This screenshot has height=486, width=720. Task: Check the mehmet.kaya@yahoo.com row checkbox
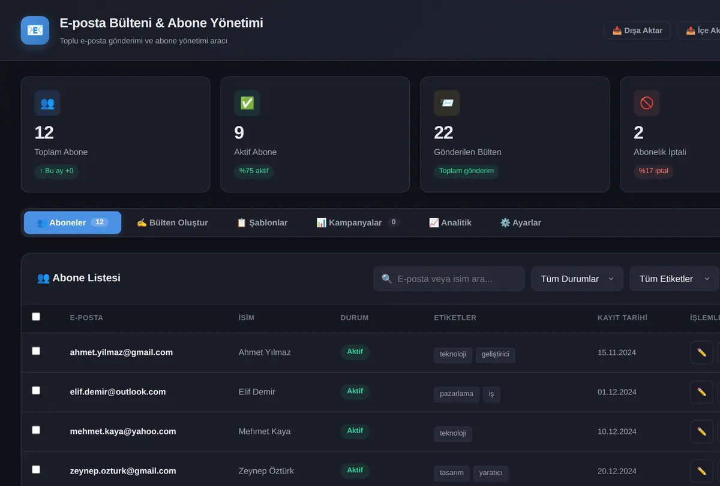pos(36,430)
